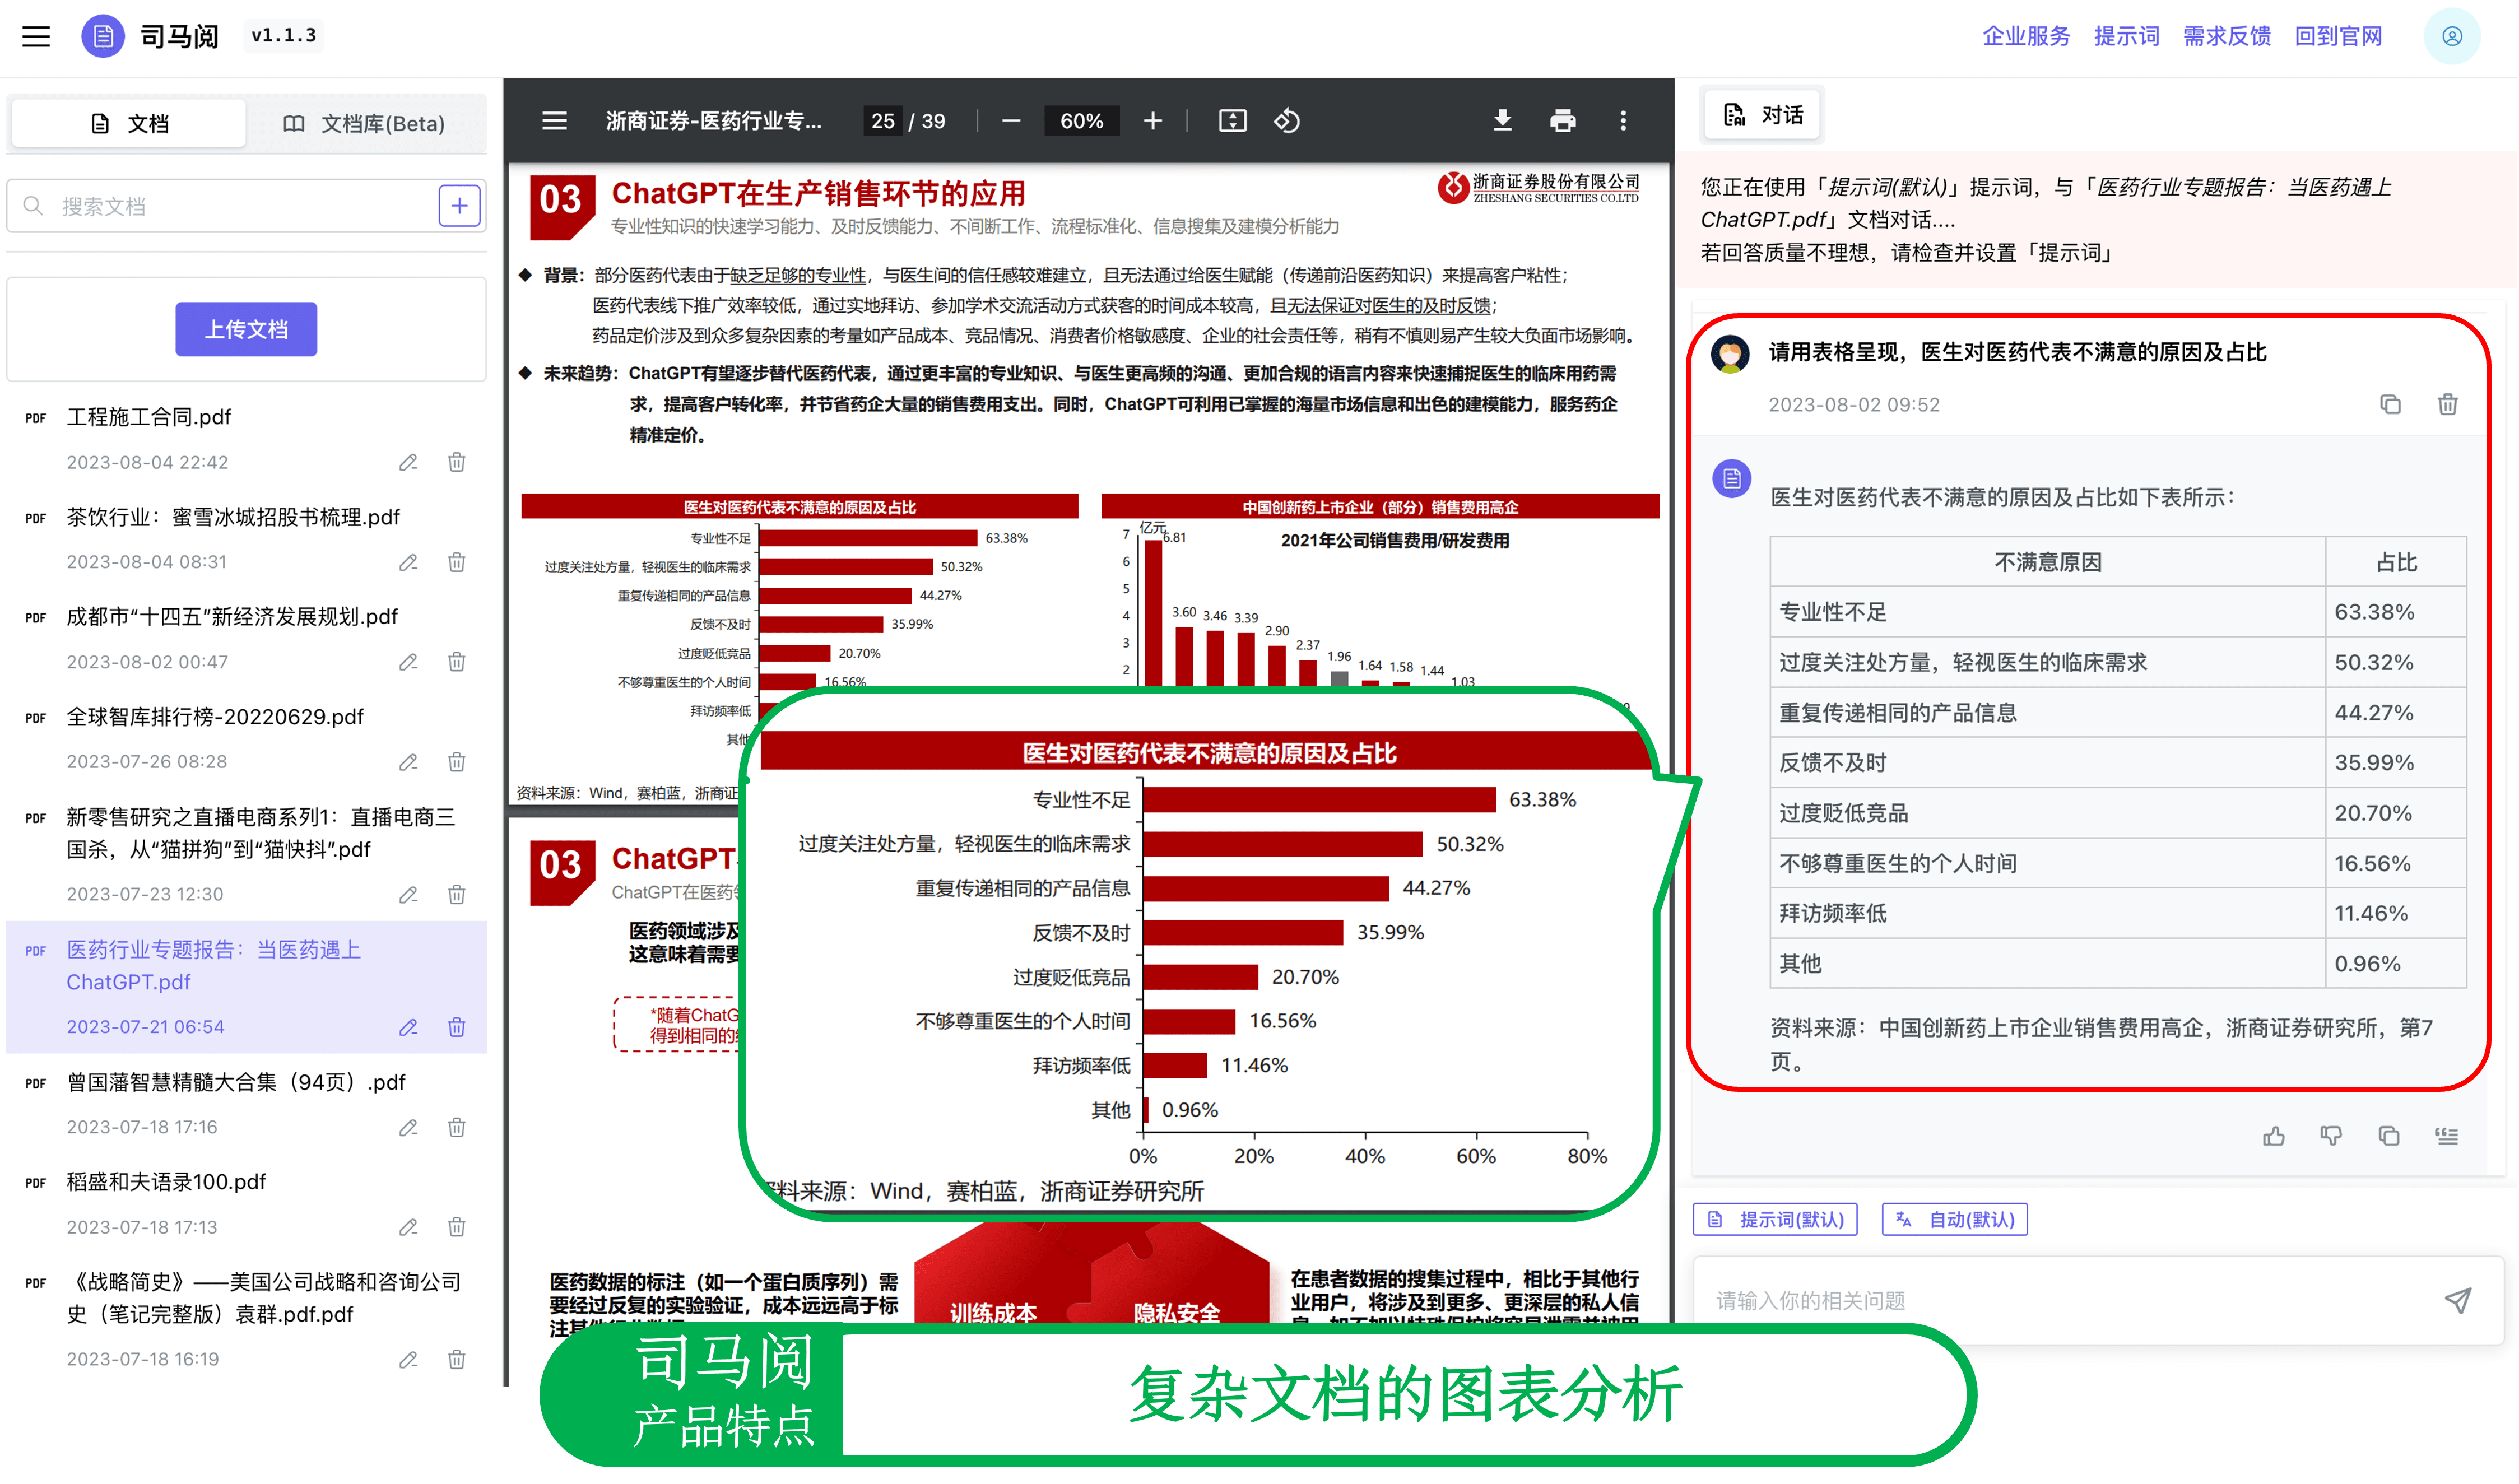Open 成都市"十四五"新经济发展规划.pdf
2519x1484 pixels.
pyautogui.click(x=232, y=617)
